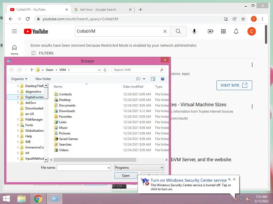Click the File name input field
Image resolution: width=273 pixels, height=204 pixels.
tap(82, 168)
